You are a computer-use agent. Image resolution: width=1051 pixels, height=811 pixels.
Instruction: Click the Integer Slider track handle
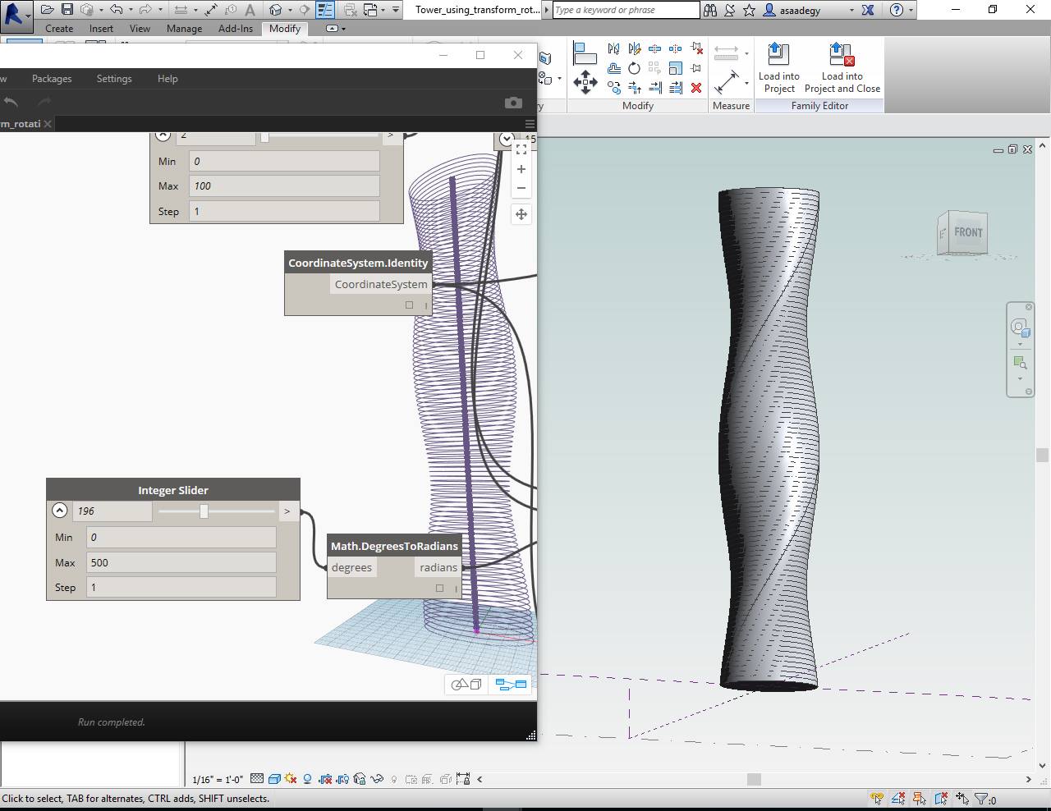click(x=204, y=511)
